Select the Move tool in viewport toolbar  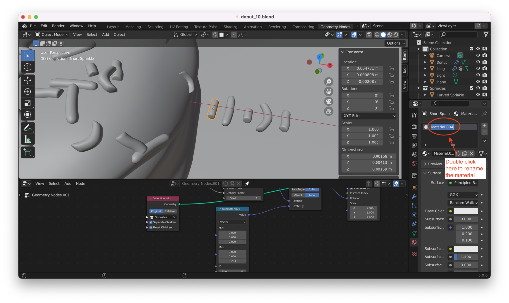click(28, 80)
